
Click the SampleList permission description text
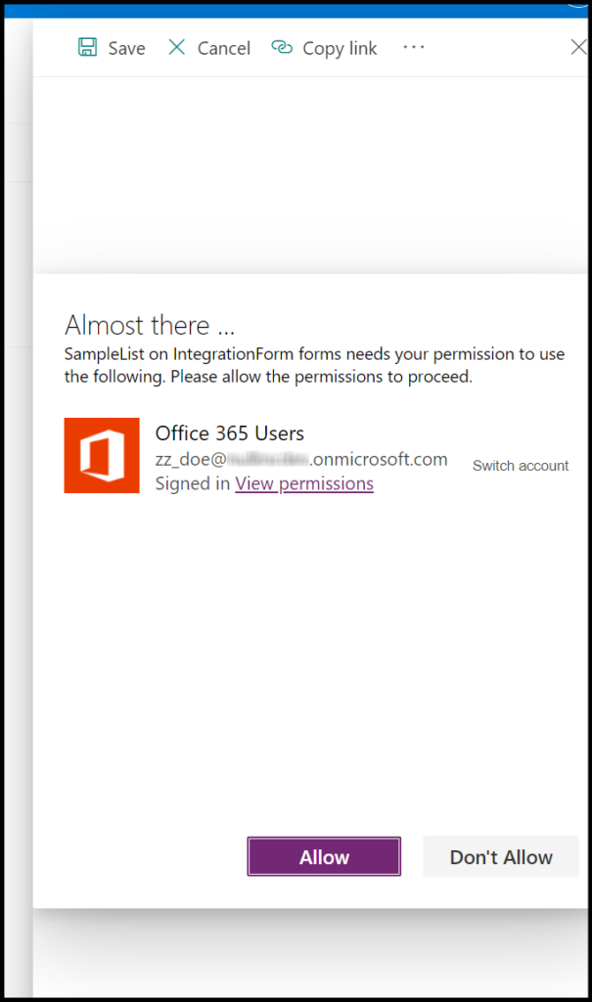coord(313,365)
